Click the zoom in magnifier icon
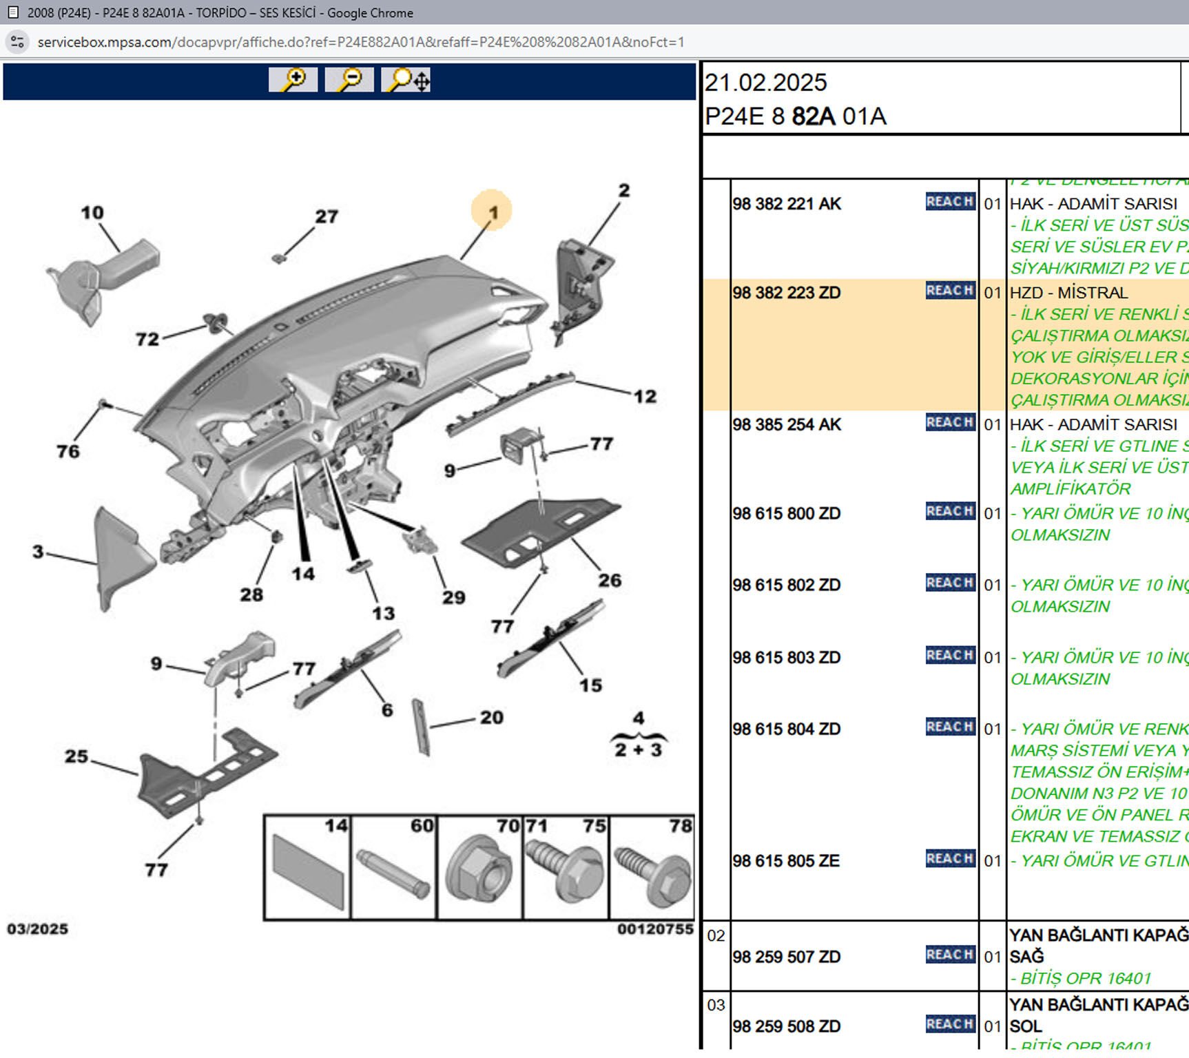Image resolution: width=1189 pixels, height=1058 pixels. click(x=293, y=80)
